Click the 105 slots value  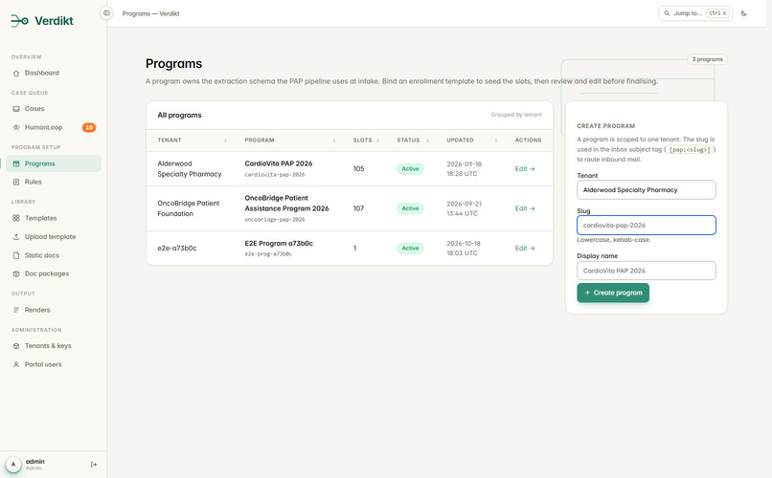click(358, 169)
